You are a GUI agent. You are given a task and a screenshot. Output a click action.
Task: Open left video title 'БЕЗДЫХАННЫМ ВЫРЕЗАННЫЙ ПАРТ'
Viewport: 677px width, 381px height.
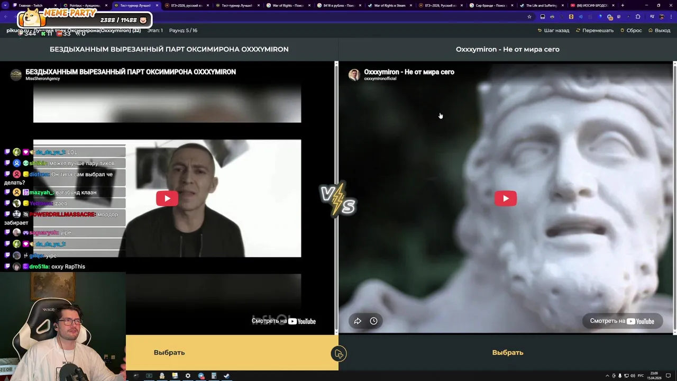[131, 72]
